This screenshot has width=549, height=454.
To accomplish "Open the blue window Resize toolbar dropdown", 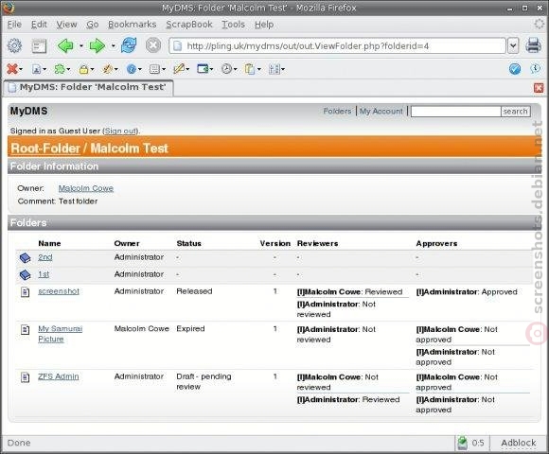I will coord(204,69).
